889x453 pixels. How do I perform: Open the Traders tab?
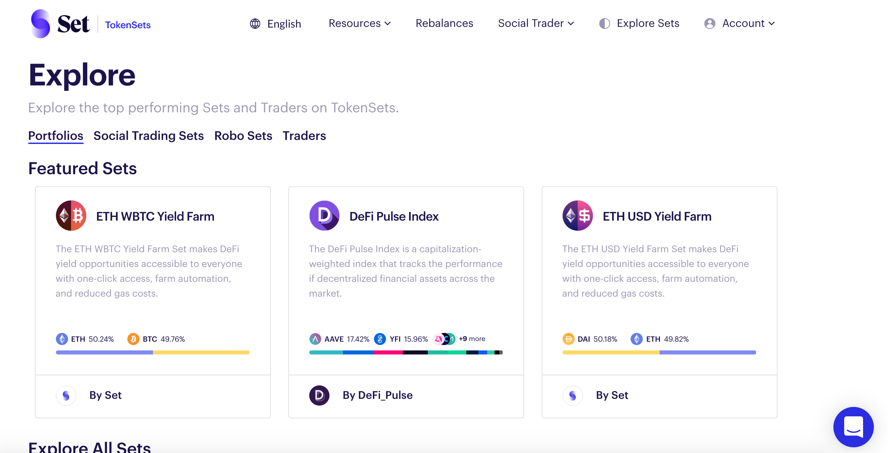[304, 136]
